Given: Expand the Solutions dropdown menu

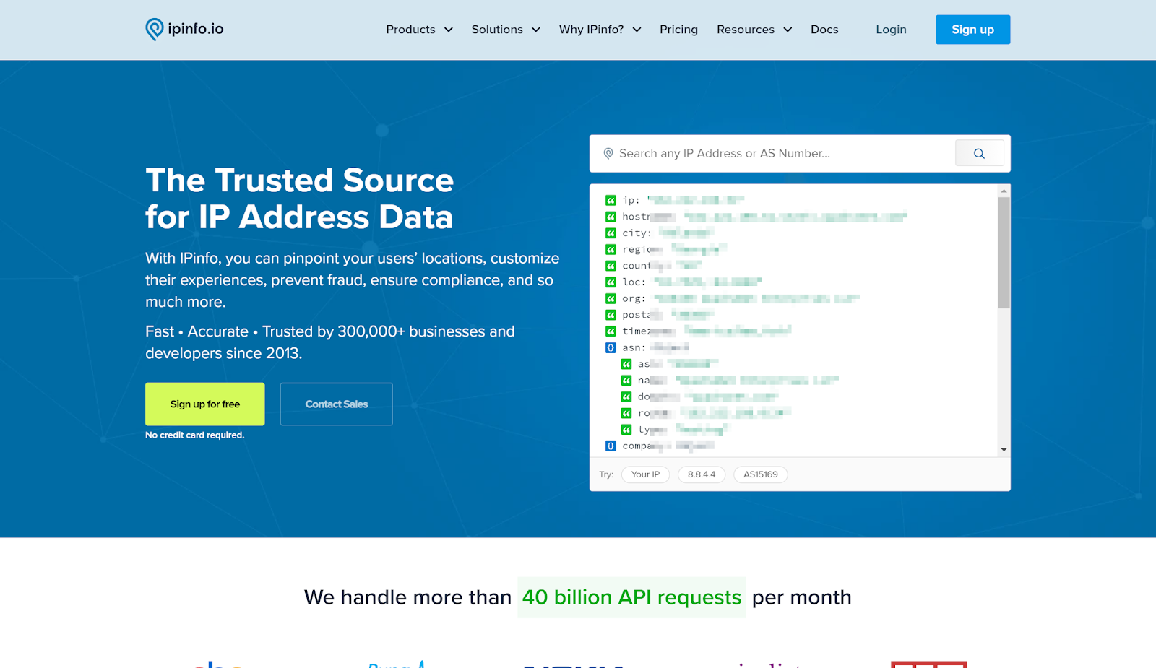Looking at the screenshot, I should (506, 30).
